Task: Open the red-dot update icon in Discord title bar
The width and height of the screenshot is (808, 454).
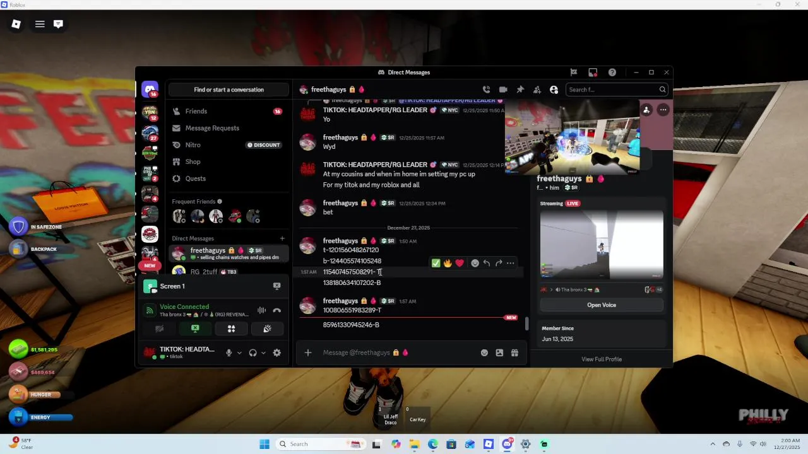Action: point(593,73)
